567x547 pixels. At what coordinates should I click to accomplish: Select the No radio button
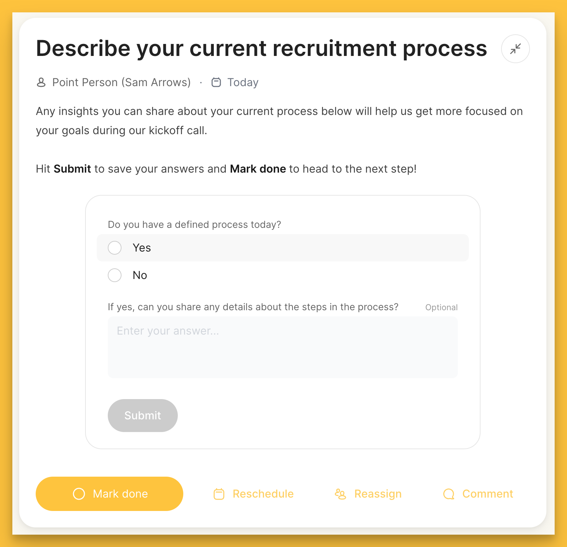tap(115, 275)
